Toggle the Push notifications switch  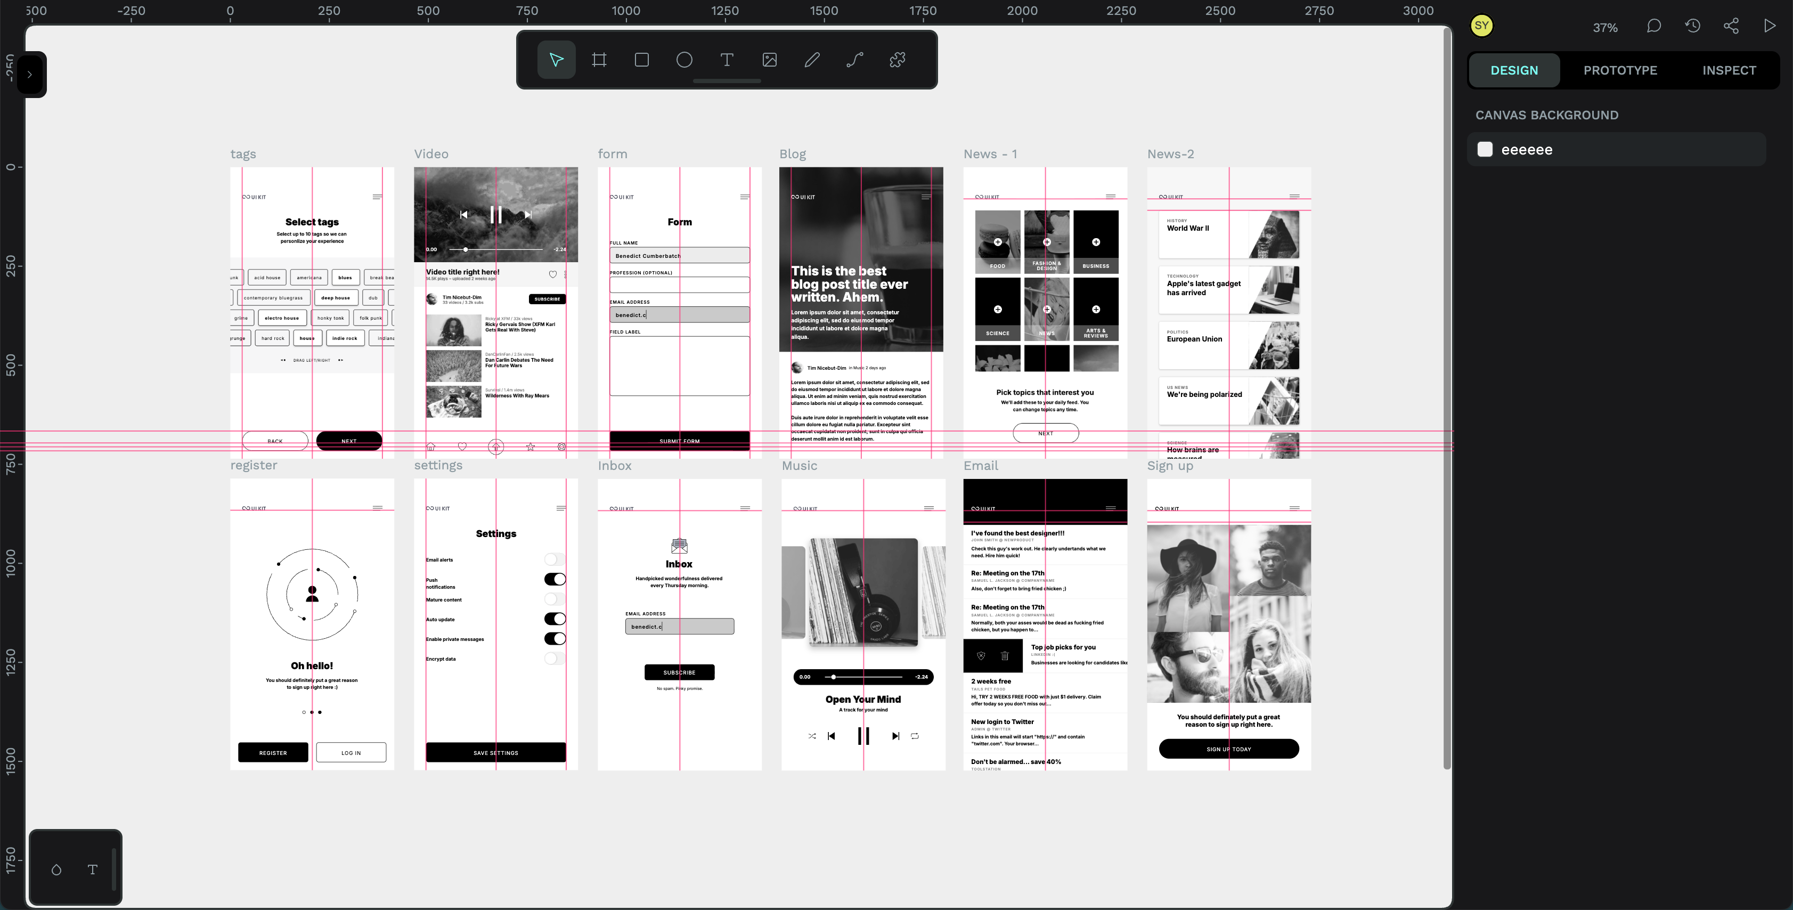coord(555,579)
